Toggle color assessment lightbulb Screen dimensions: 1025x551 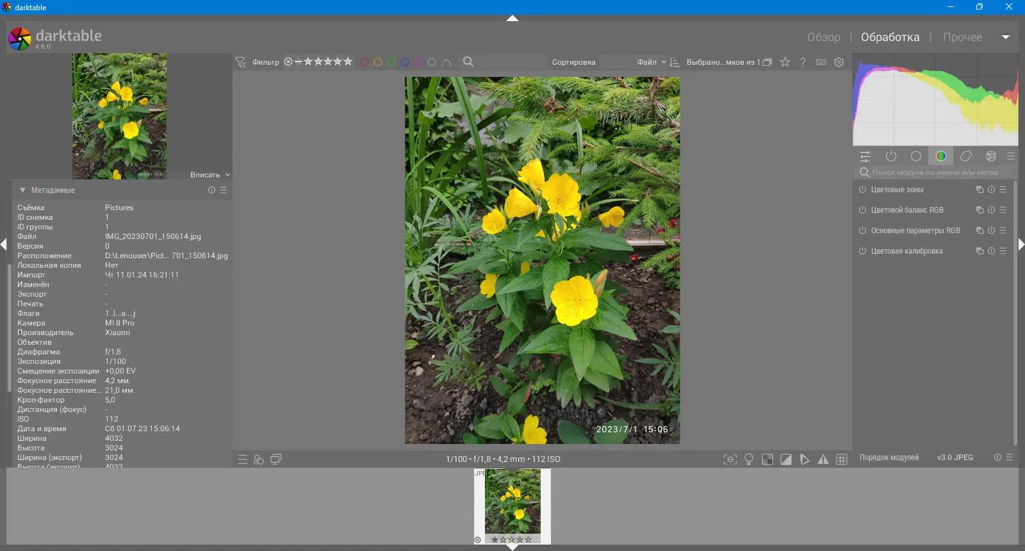tap(749, 459)
